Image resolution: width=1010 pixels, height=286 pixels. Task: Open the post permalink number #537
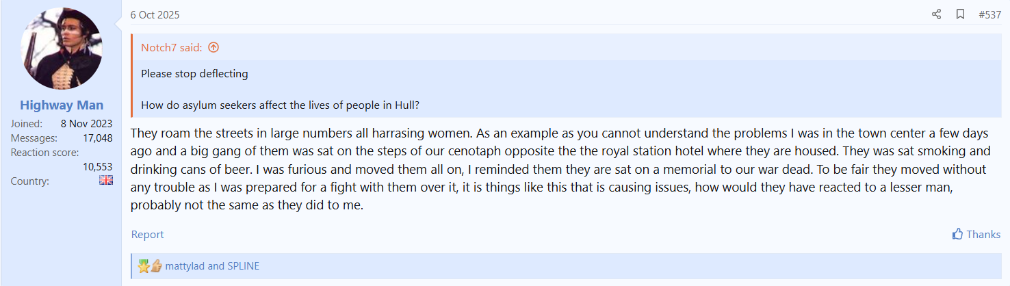[x=989, y=14]
